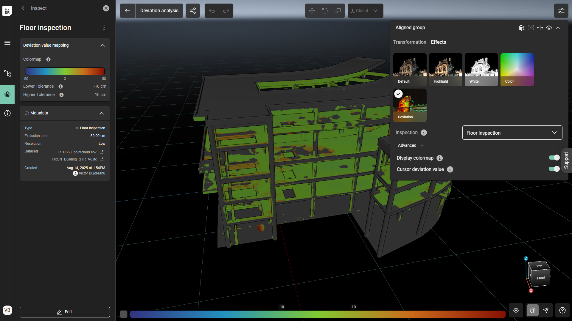Click the undo arrow icon

coord(212,11)
